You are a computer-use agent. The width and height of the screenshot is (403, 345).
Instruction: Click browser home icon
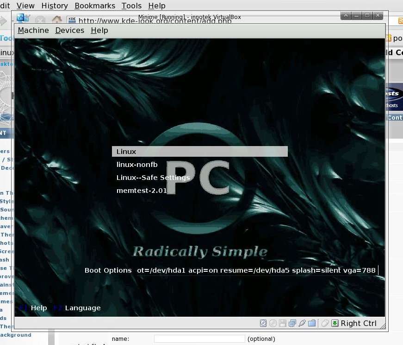click(x=57, y=19)
